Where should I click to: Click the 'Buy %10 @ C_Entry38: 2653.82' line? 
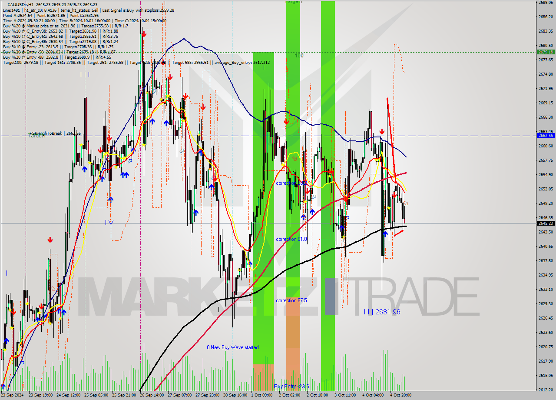[60, 31]
